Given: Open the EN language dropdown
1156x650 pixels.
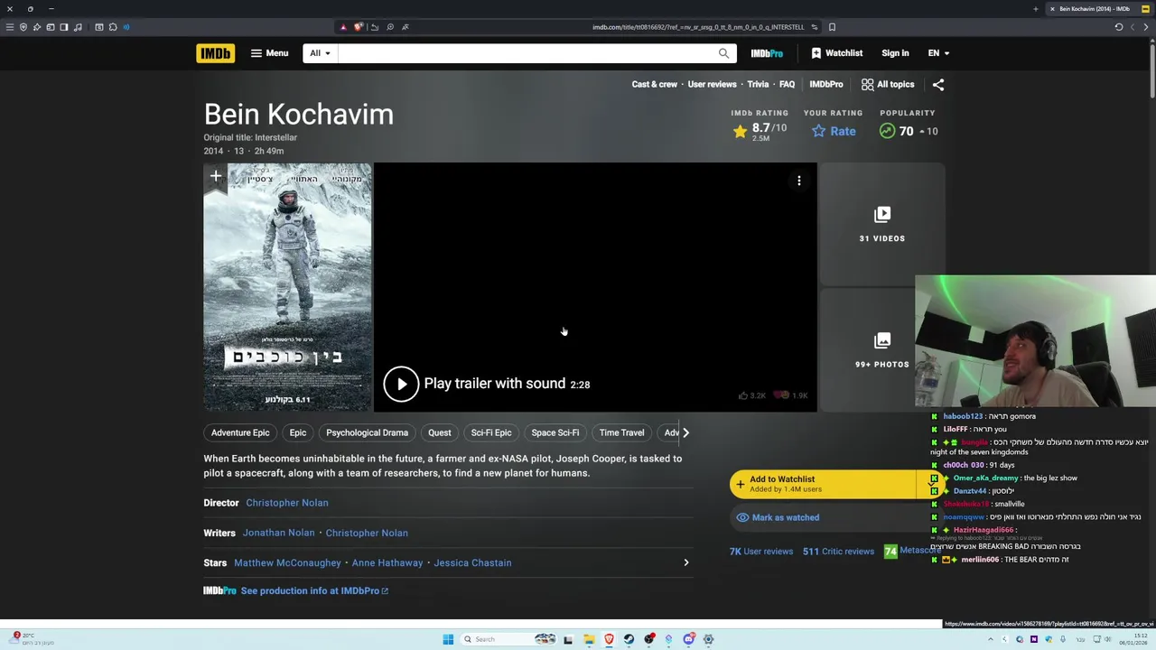Looking at the screenshot, I should [938, 53].
